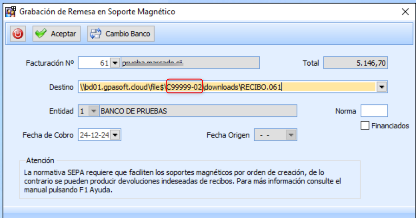Click the red power exit icon
416x218 pixels.
pos(17,34)
